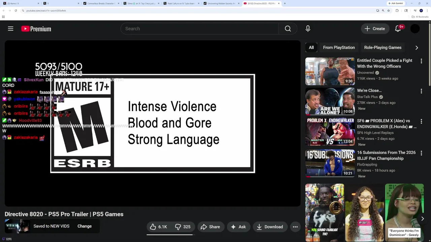Switch to the Slime on X tab
431x242 pixels.
tap(141, 3)
